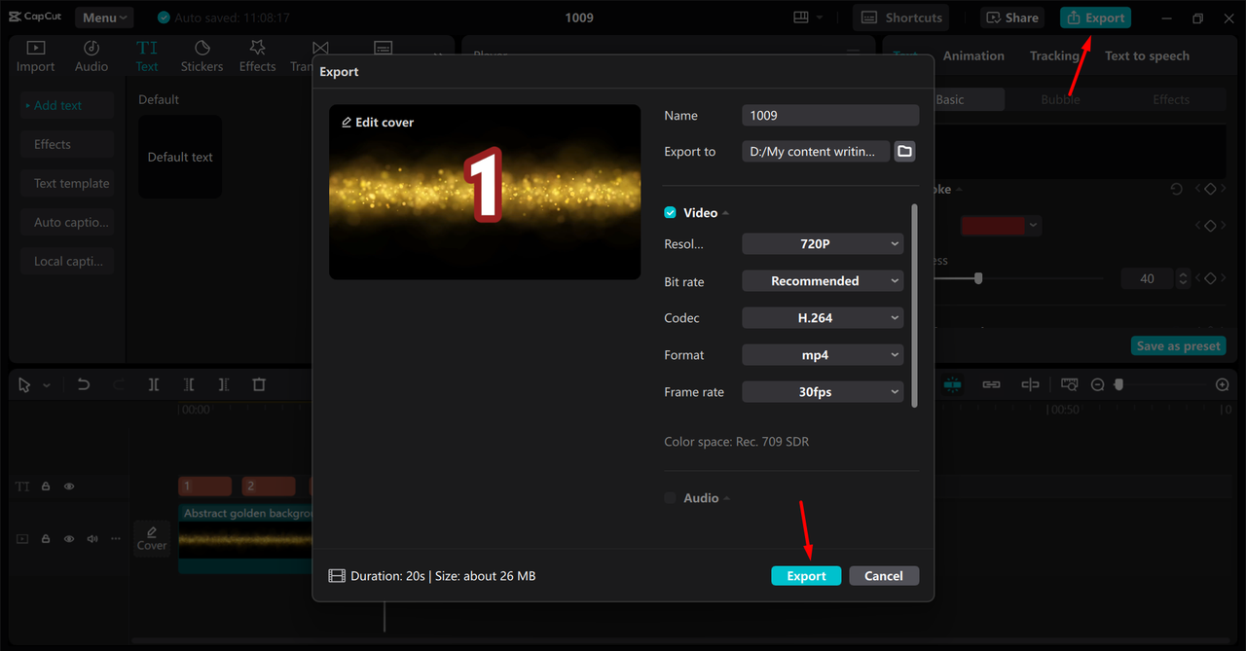Click the Delete right trim tool

[224, 384]
